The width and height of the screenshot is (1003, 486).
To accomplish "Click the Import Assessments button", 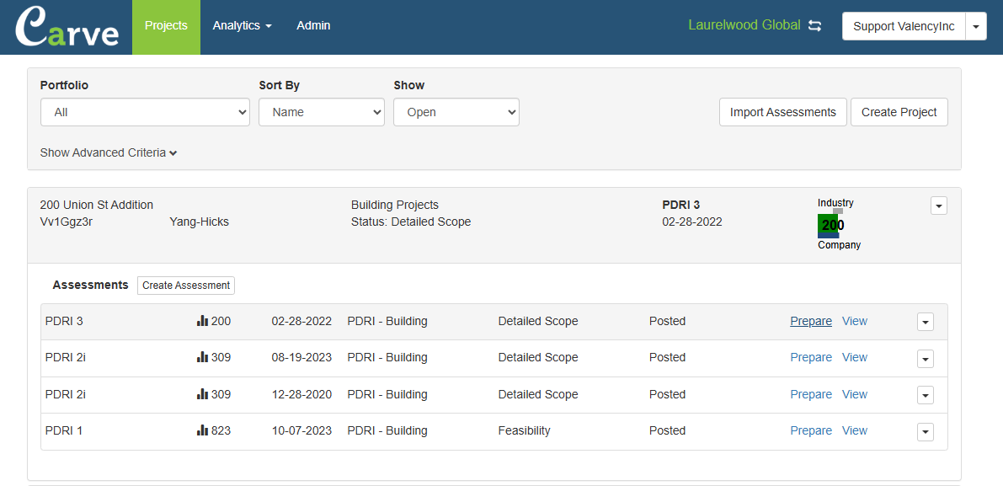I will (782, 112).
